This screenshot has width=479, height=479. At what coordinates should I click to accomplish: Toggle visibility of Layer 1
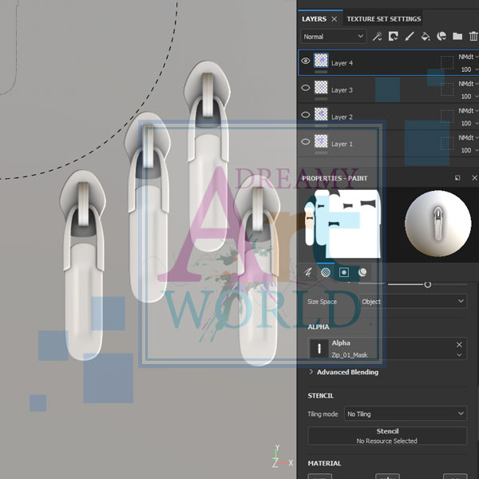[x=306, y=143]
